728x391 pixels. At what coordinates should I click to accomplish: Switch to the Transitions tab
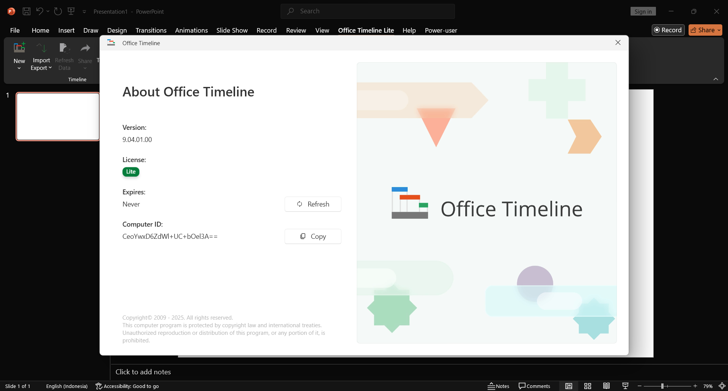151,30
